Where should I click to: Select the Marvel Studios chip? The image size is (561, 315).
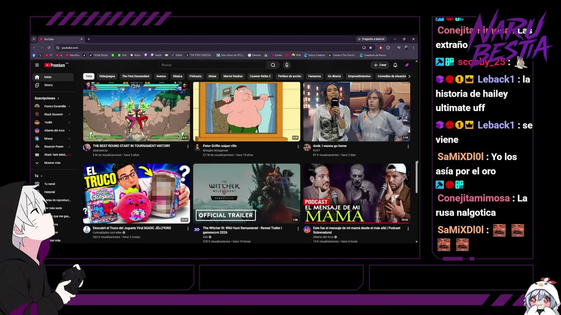233,76
